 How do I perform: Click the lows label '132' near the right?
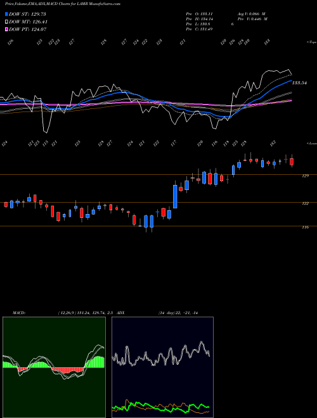[x=273, y=143]
